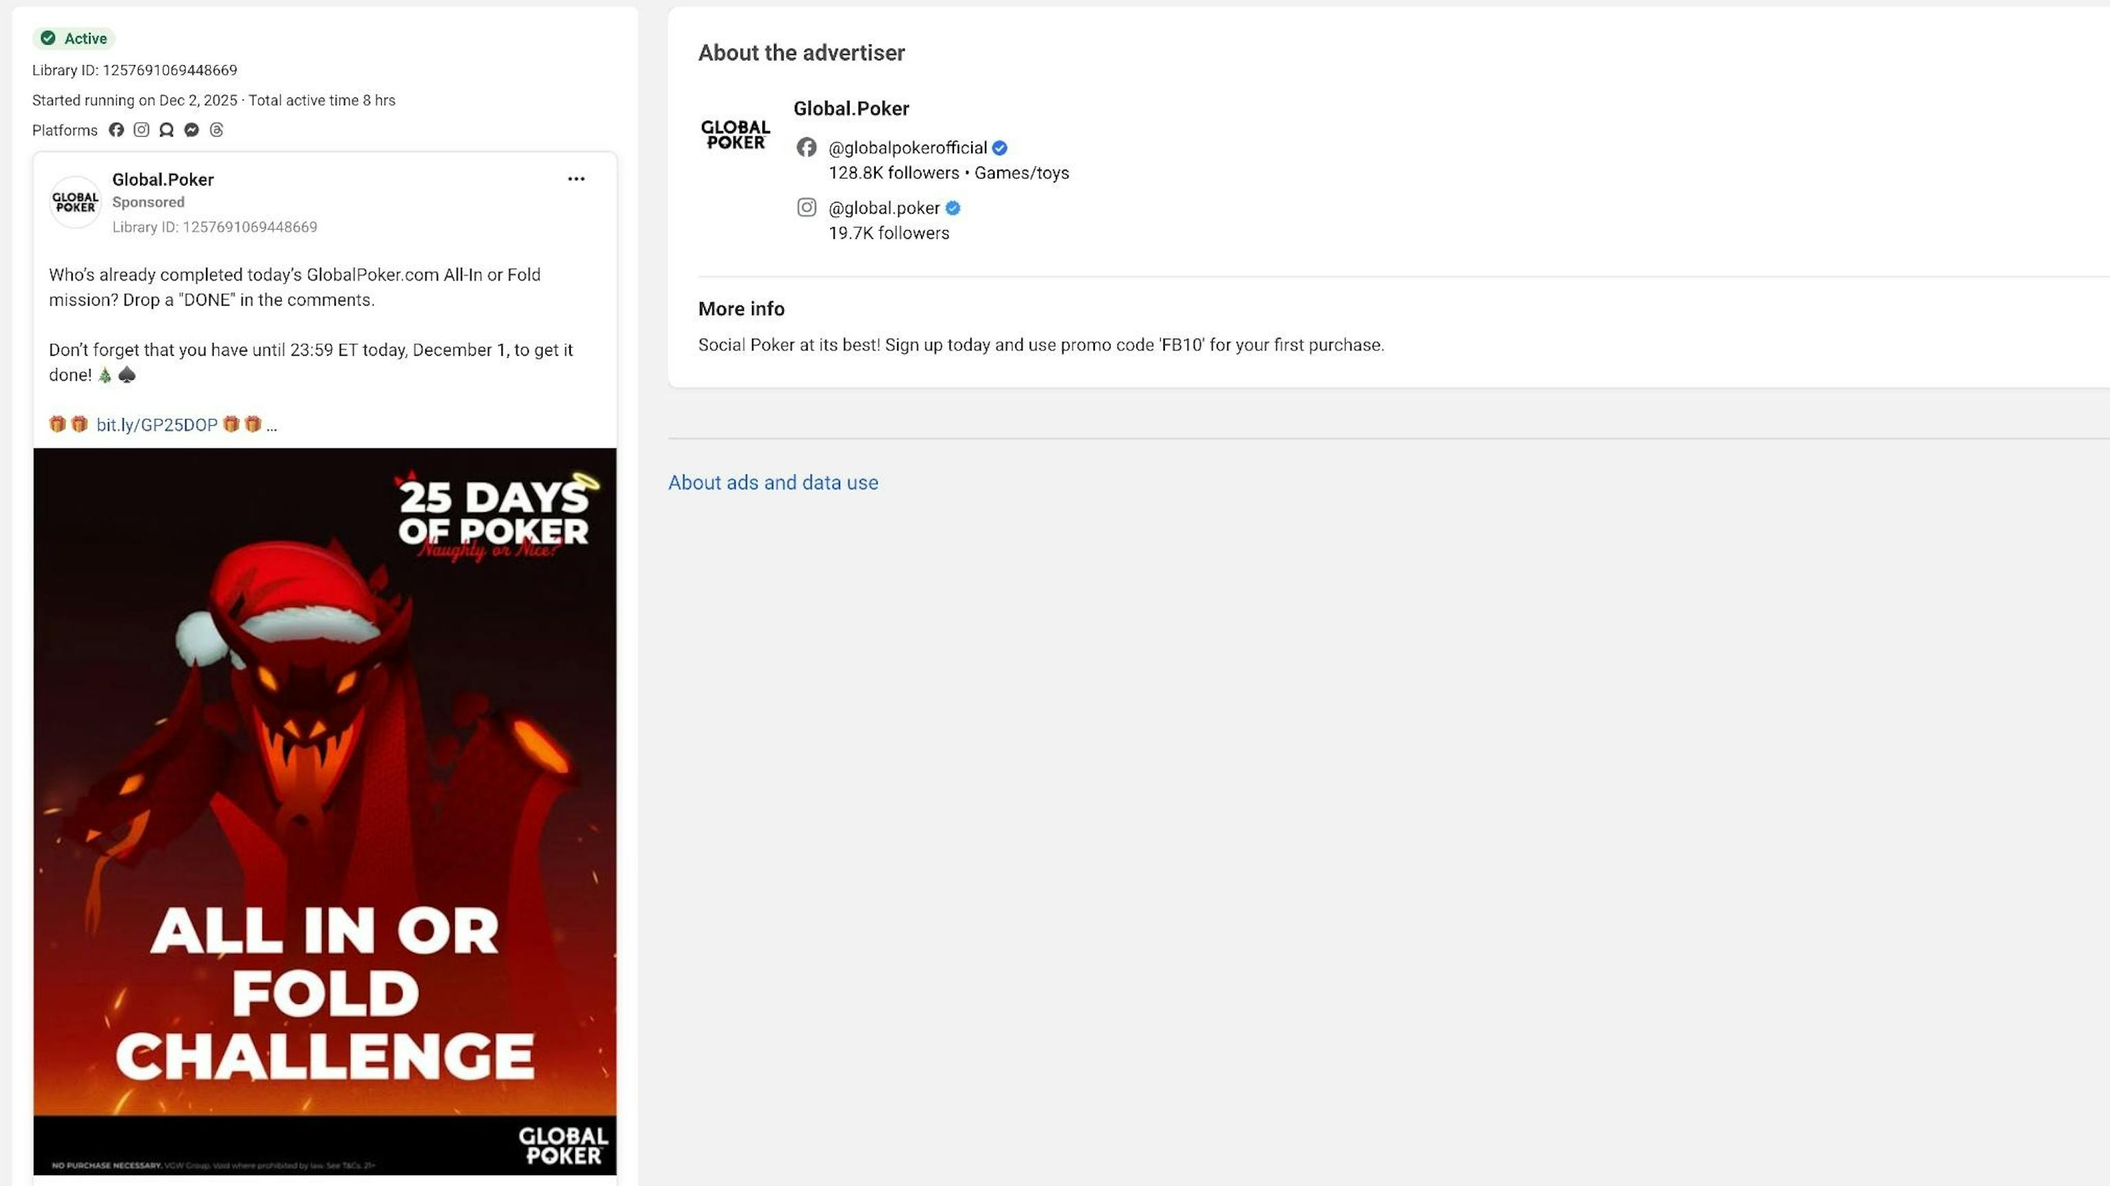Click the All In or Fold Challenge image
The image size is (2110, 1186).
pyautogui.click(x=325, y=811)
